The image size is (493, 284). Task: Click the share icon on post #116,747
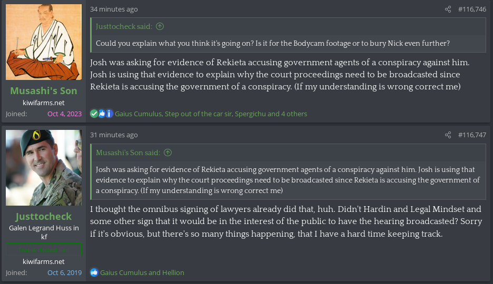(x=448, y=135)
